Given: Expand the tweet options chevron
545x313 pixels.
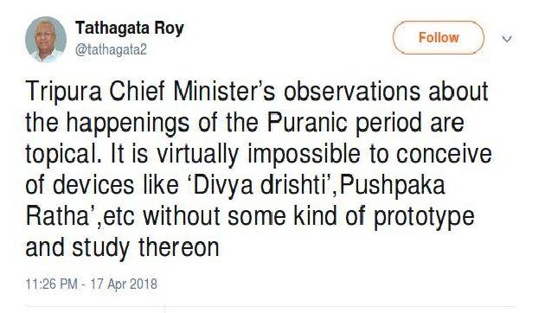Looking at the screenshot, I should click(507, 39).
